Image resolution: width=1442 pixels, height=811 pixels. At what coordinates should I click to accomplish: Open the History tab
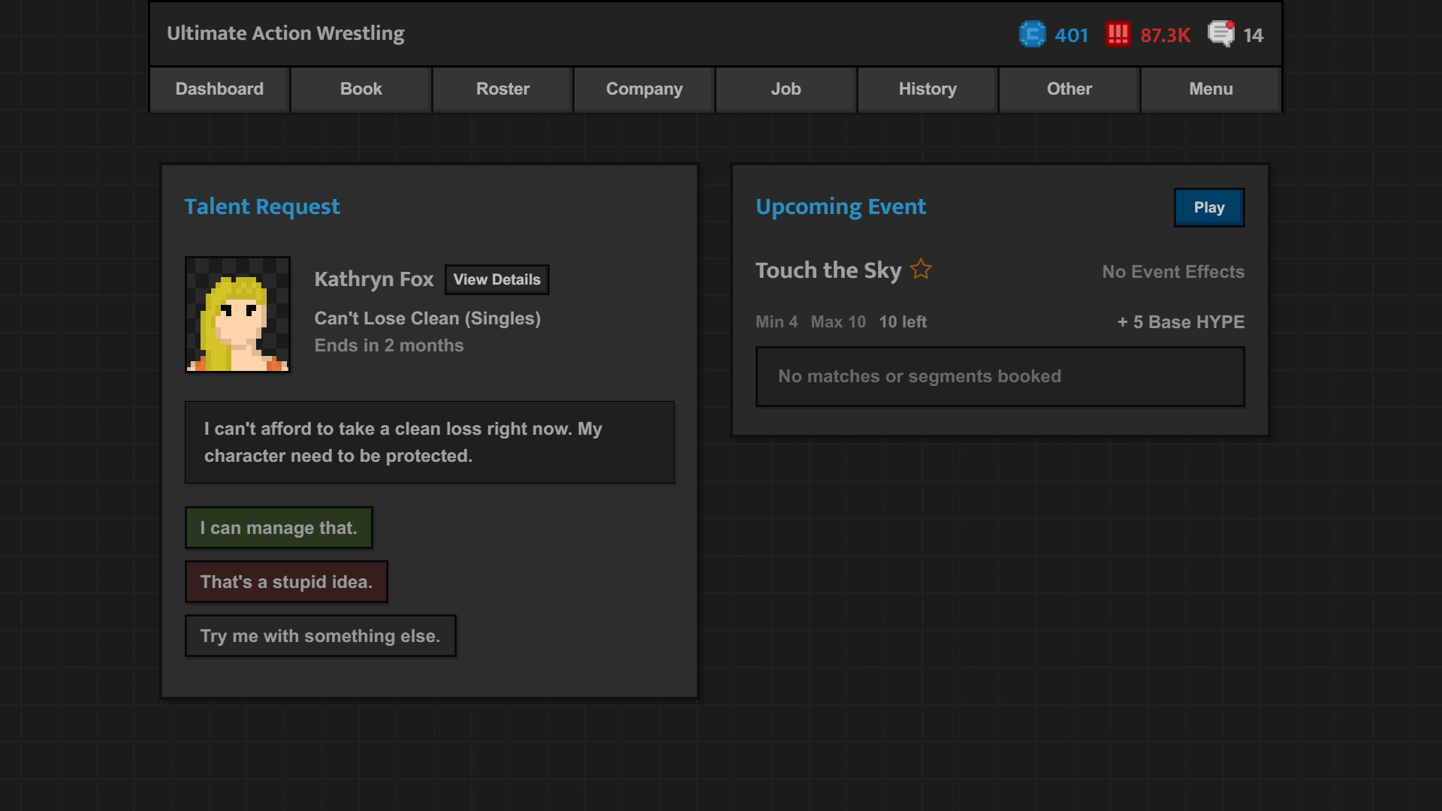point(927,89)
